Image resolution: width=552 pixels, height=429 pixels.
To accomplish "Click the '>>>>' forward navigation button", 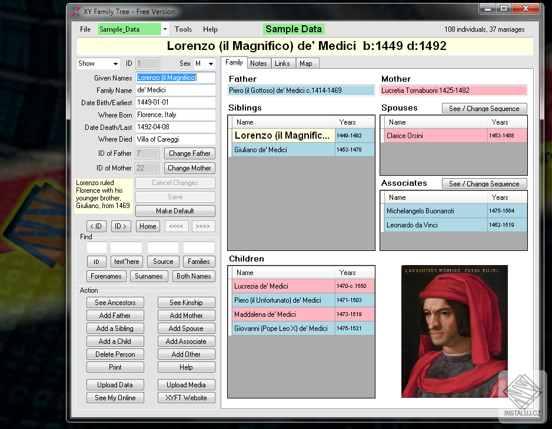I will tap(203, 226).
